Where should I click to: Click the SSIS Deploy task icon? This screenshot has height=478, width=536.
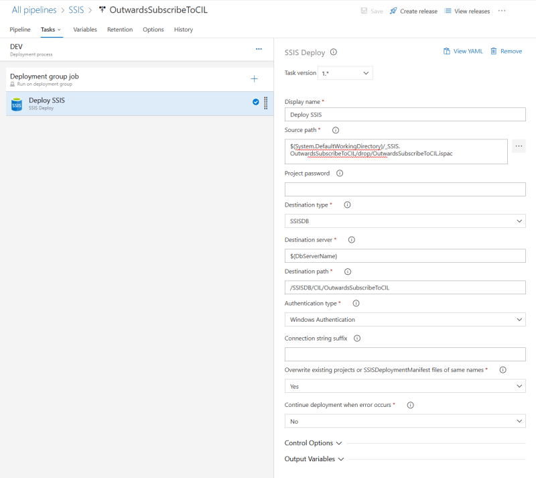pos(17,105)
